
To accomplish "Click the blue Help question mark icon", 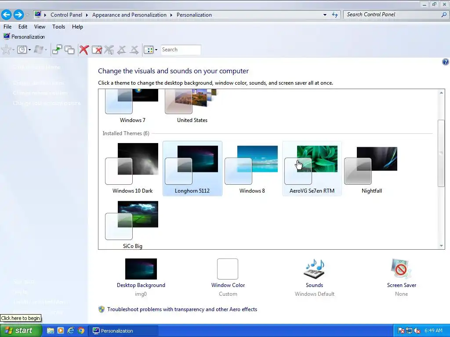I will coord(446,61).
